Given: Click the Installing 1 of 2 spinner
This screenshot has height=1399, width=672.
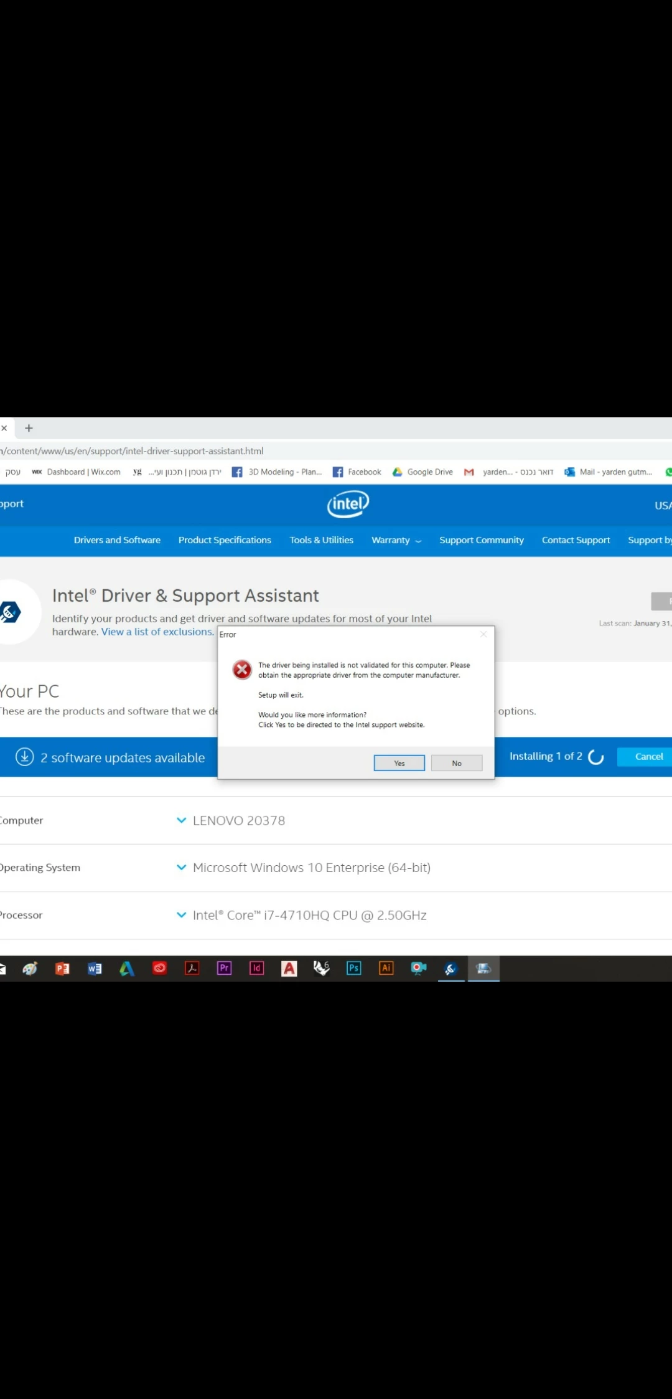Looking at the screenshot, I should pyautogui.click(x=596, y=757).
